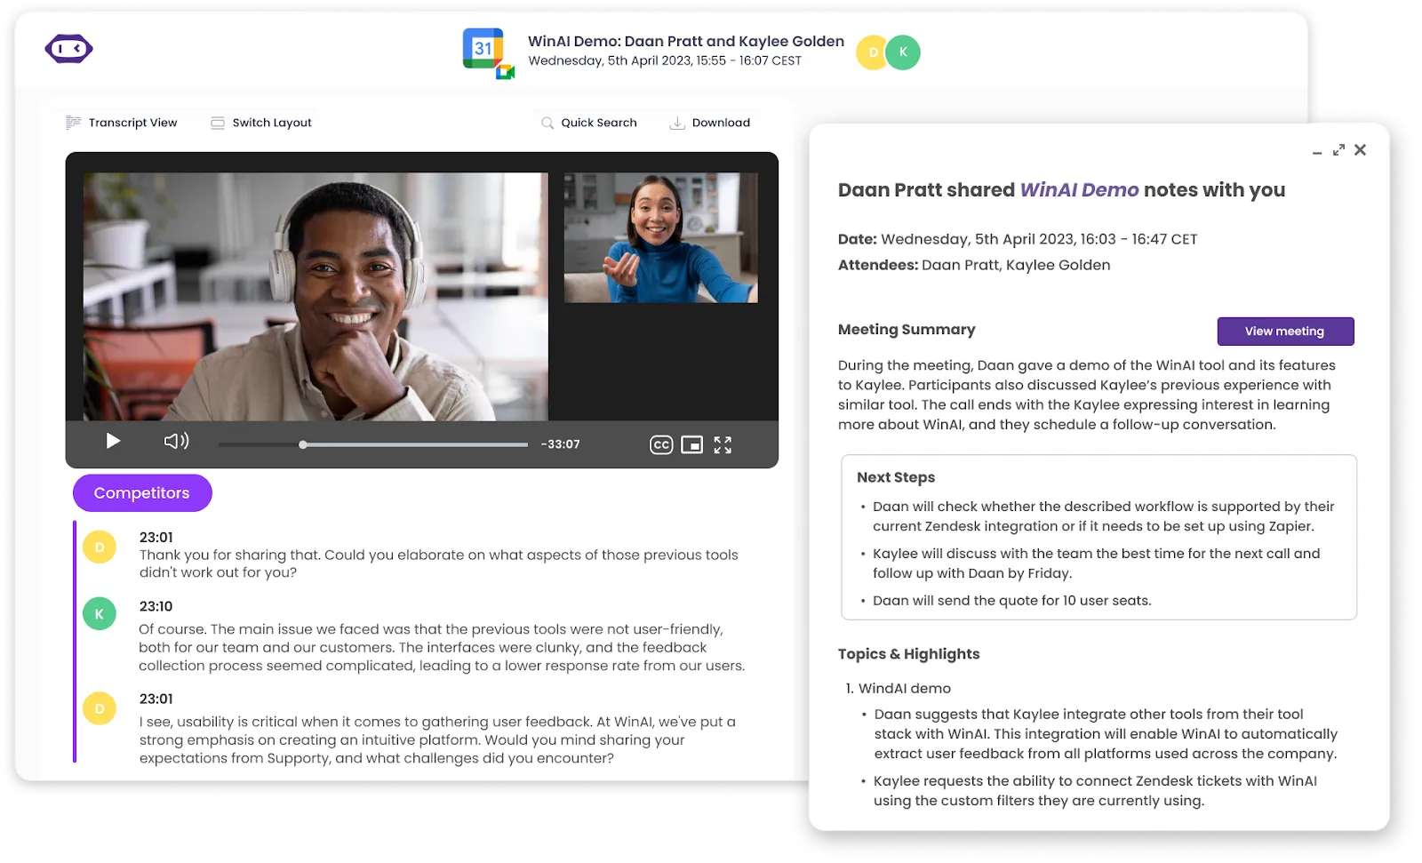Image resolution: width=1422 pixels, height=863 pixels.
Task: Click the purple robot logo icon
Action: [x=68, y=49]
